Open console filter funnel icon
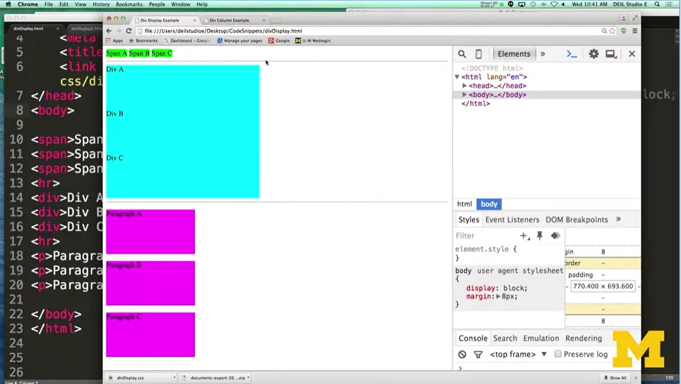Viewport: 681px width, 384px height. click(478, 354)
